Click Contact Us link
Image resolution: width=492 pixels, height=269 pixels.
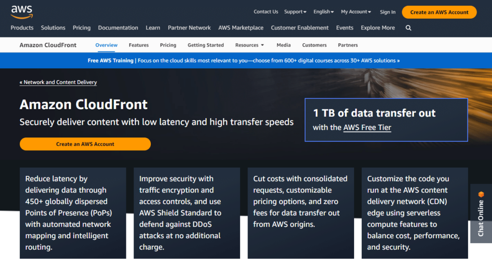click(x=266, y=12)
